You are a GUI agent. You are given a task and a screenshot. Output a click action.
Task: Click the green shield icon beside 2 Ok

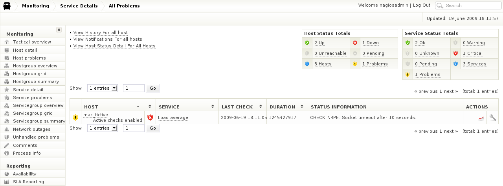tap(408, 43)
